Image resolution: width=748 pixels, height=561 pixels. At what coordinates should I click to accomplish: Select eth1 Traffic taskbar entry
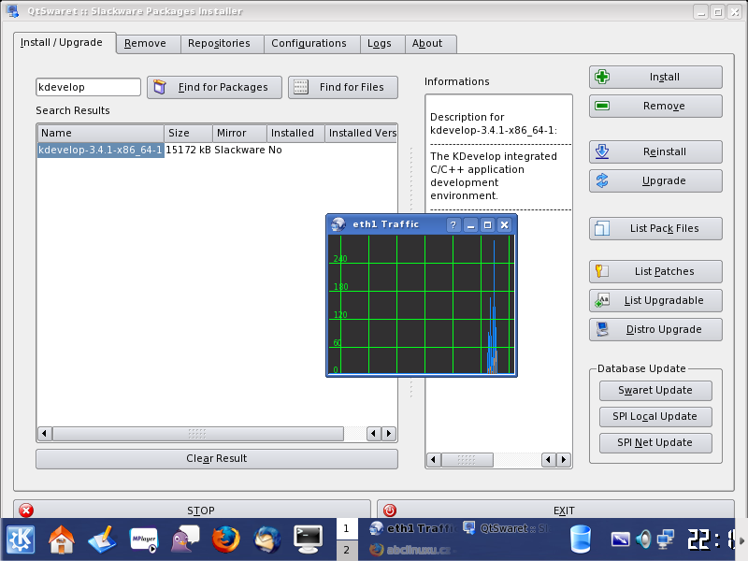coord(411,528)
